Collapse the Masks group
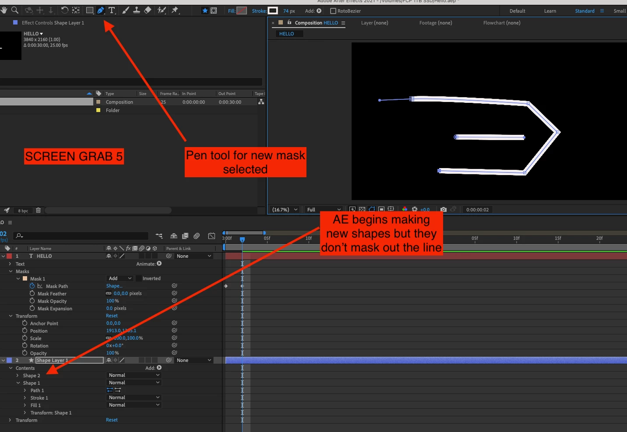The width and height of the screenshot is (627, 432). pos(11,271)
